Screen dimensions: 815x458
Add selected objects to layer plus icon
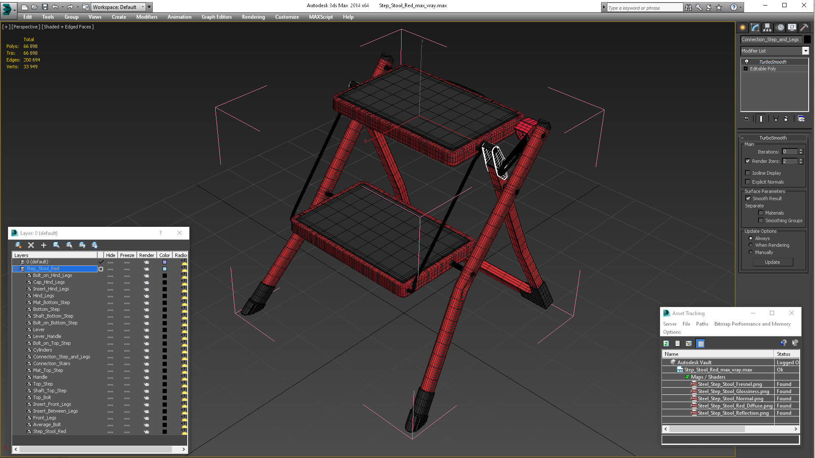43,245
